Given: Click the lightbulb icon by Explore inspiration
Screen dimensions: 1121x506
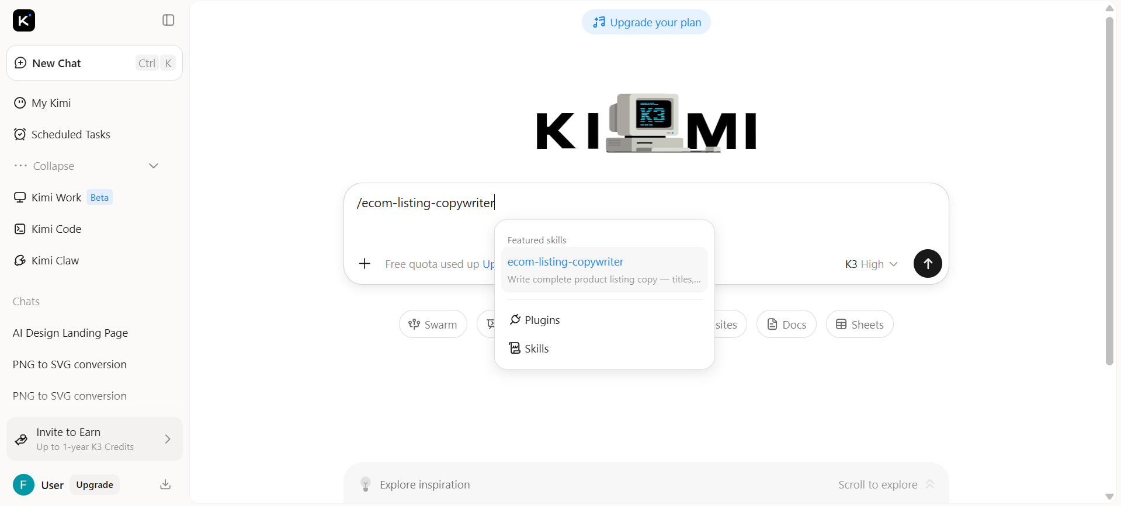Looking at the screenshot, I should [x=366, y=484].
